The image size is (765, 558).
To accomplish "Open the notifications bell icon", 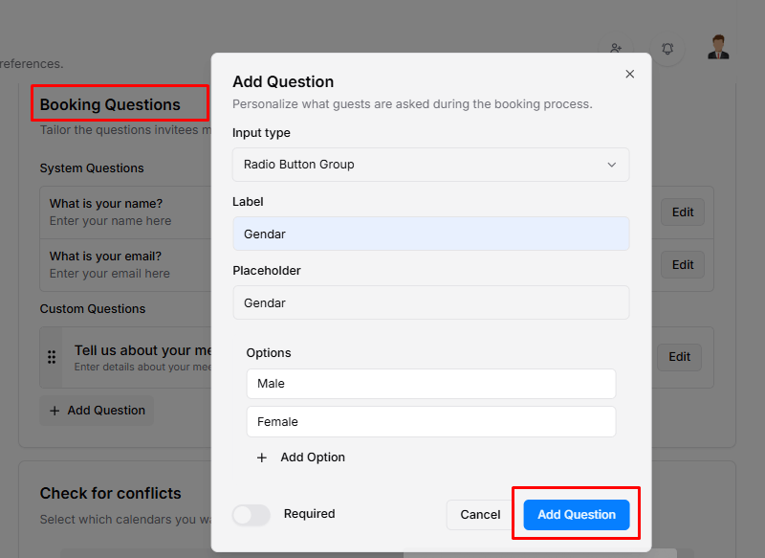I will pyautogui.click(x=668, y=48).
